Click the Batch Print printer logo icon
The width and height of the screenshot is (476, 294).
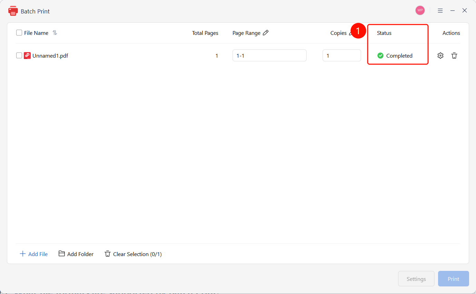click(x=13, y=11)
